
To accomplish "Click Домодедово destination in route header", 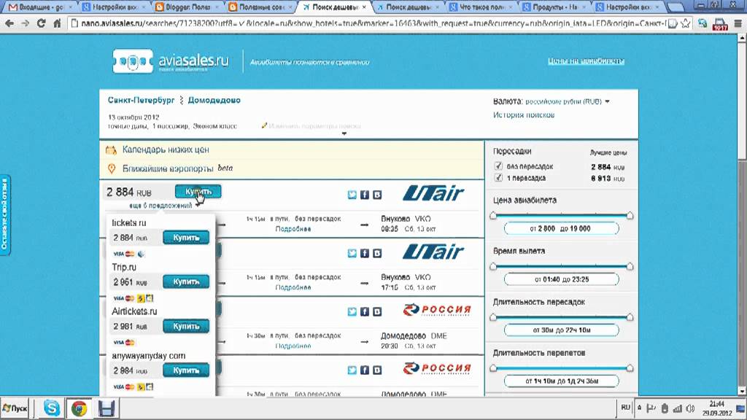I will 214,101.
